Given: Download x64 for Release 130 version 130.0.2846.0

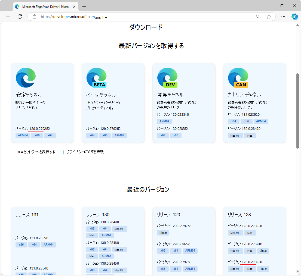Looking at the screenshot, I should tap(105, 250).
